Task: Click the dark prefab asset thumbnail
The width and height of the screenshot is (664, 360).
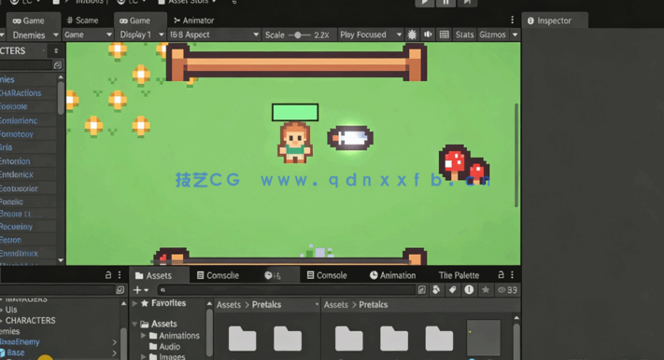Action: pos(483,338)
